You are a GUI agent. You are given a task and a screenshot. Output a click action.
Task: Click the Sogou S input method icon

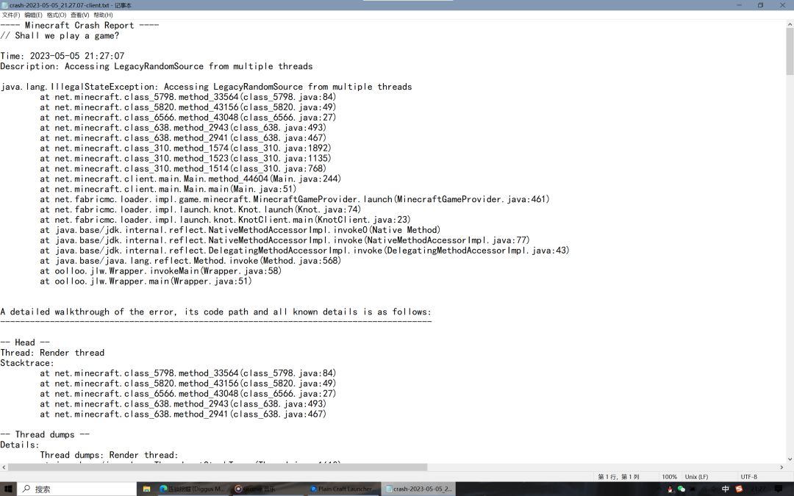point(739,489)
